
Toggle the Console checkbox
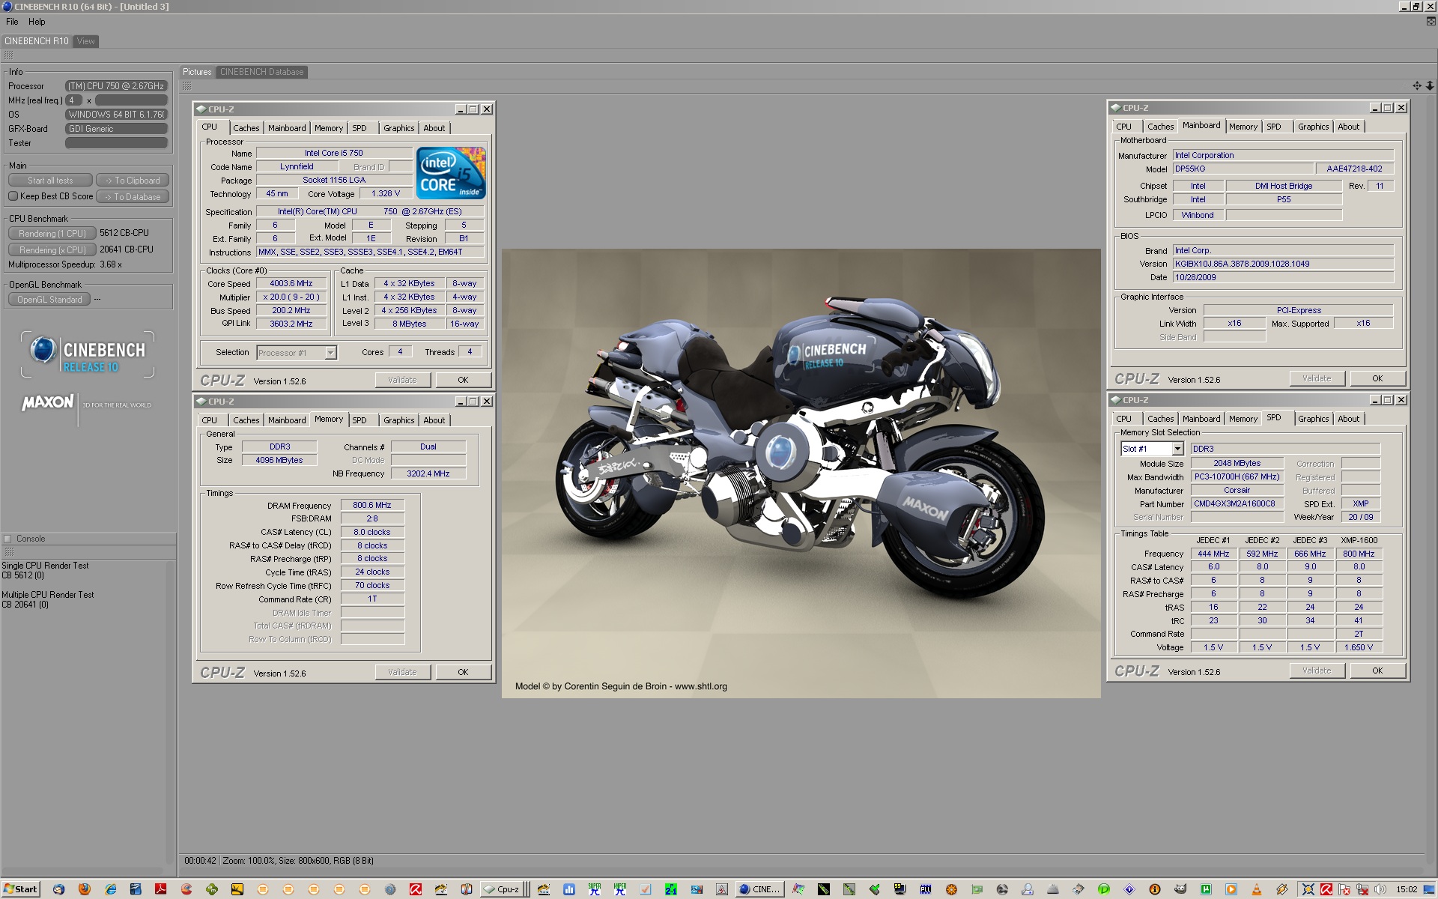click(x=8, y=539)
